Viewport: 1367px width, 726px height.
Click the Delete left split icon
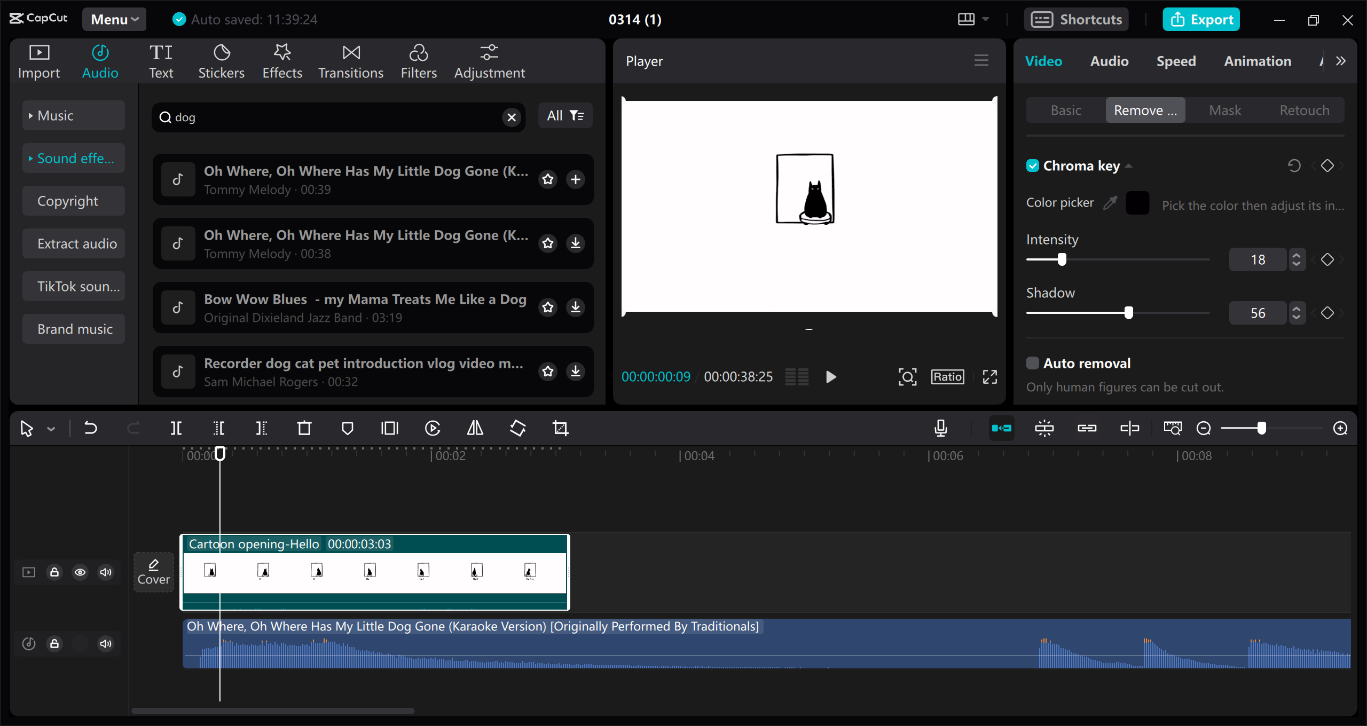click(x=219, y=428)
